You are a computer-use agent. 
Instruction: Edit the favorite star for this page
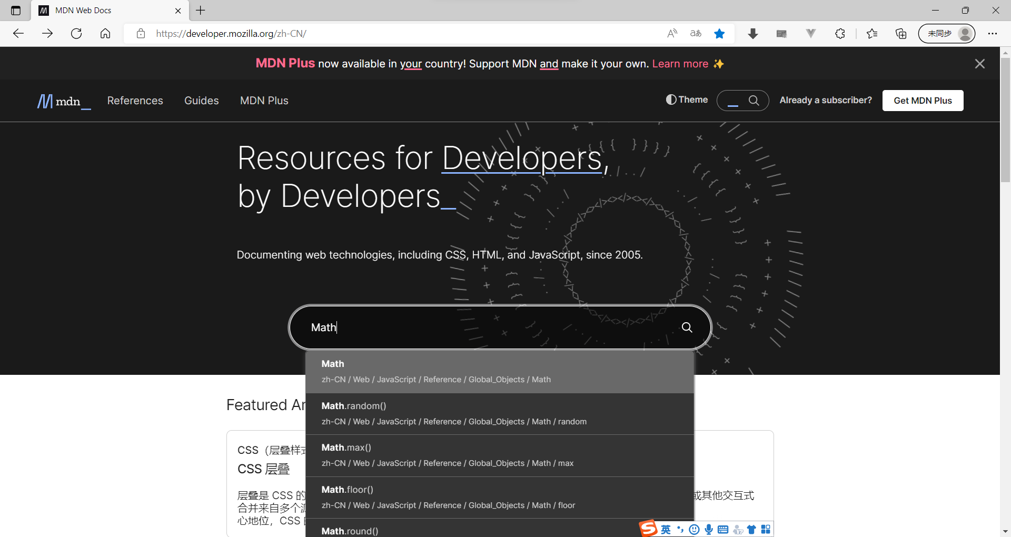[x=719, y=34]
